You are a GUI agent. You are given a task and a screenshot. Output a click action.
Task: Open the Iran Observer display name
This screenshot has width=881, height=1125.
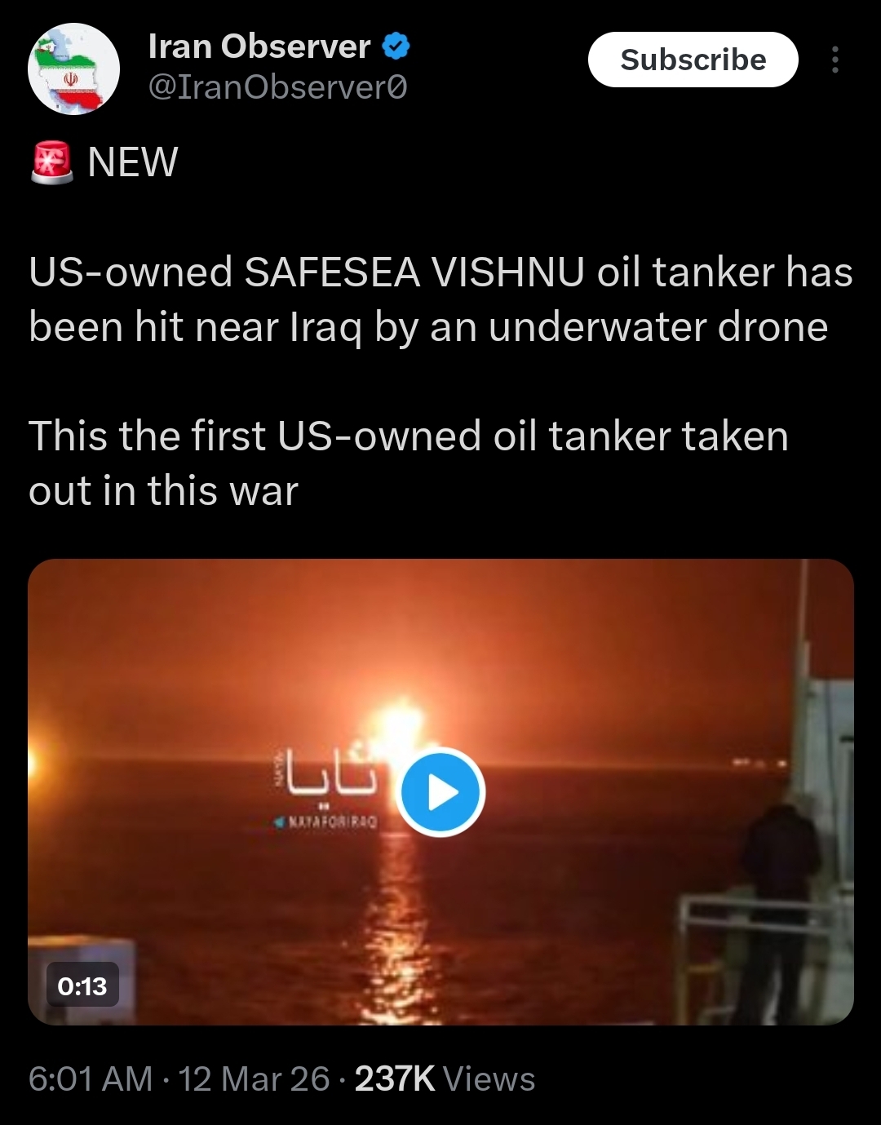click(259, 47)
